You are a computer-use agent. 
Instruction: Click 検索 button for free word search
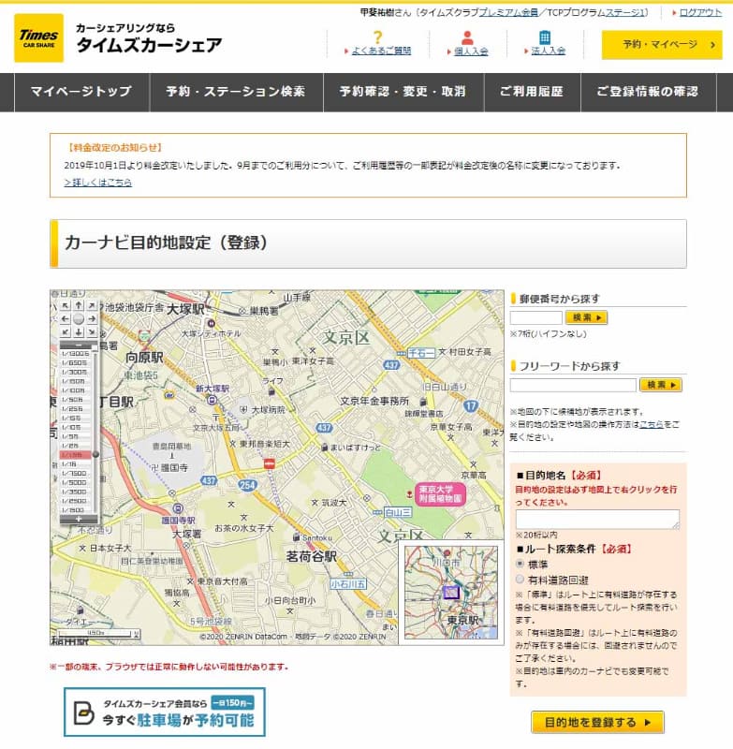click(660, 385)
